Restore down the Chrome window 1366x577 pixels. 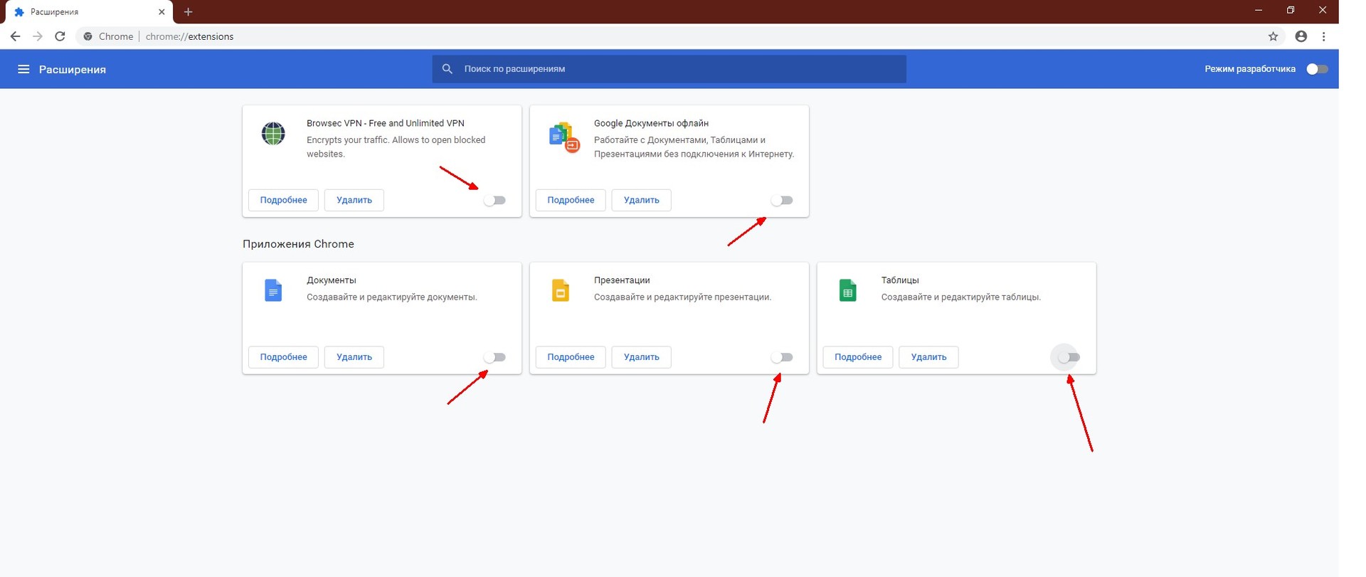point(1291,11)
